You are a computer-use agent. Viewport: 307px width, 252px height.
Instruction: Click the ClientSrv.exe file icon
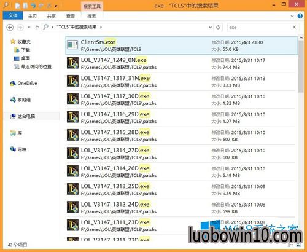click(72, 45)
